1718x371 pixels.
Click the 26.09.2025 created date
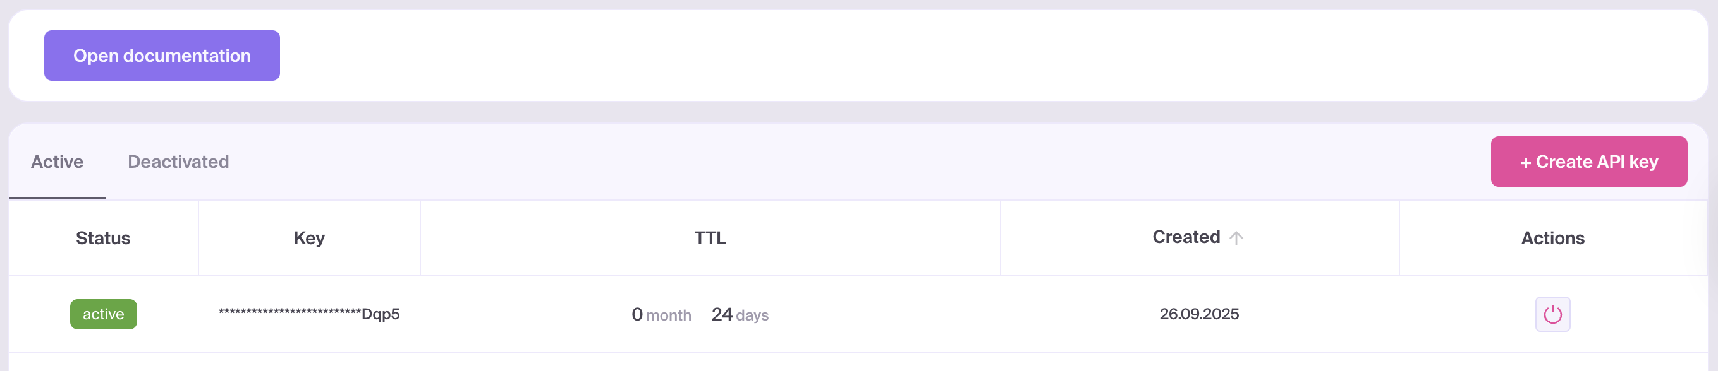pos(1198,314)
